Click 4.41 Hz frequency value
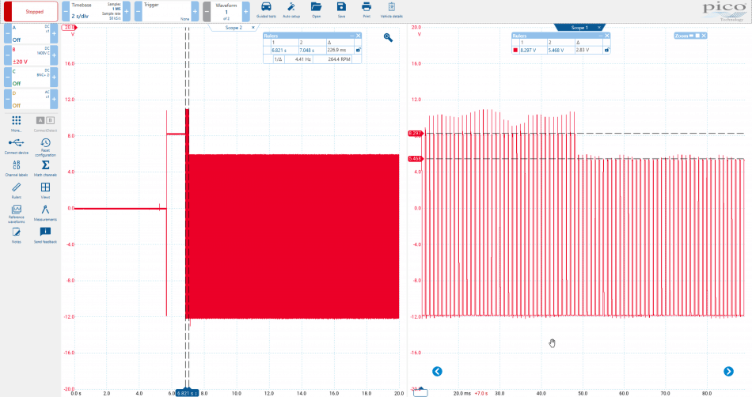This screenshot has height=397, width=752. click(x=302, y=59)
